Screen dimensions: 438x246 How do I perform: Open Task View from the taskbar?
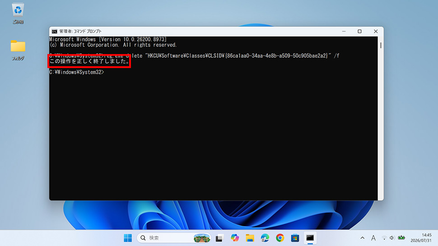click(219, 238)
